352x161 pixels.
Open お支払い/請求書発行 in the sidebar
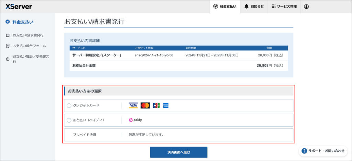(x=28, y=35)
